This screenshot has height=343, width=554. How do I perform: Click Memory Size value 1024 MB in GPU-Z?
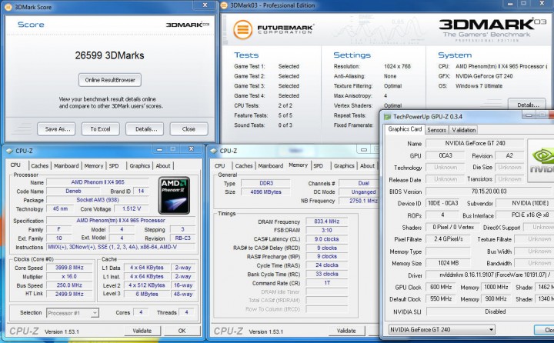(448, 263)
